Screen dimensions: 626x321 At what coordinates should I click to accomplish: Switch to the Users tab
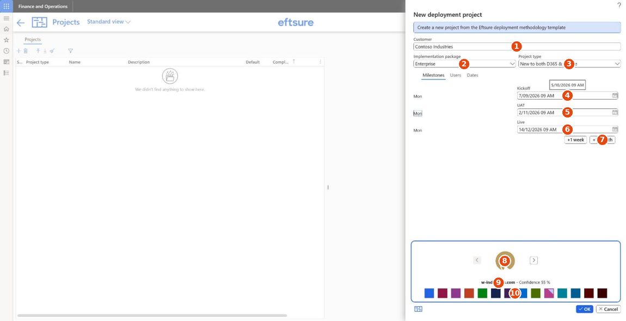point(456,76)
